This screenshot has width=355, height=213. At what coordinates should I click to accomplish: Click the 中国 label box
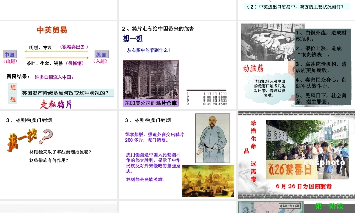tap(10, 54)
